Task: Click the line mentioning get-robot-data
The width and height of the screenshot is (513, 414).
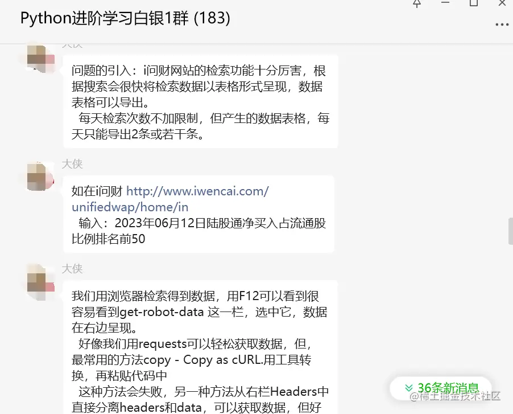Action: point(200,312)
